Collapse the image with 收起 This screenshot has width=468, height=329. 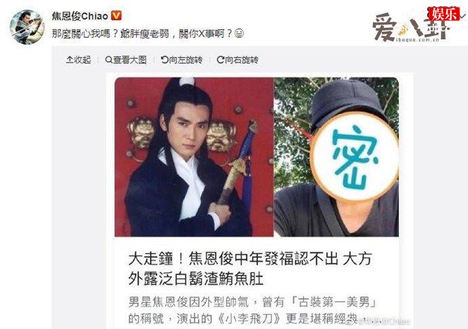[x=78, y=60]
